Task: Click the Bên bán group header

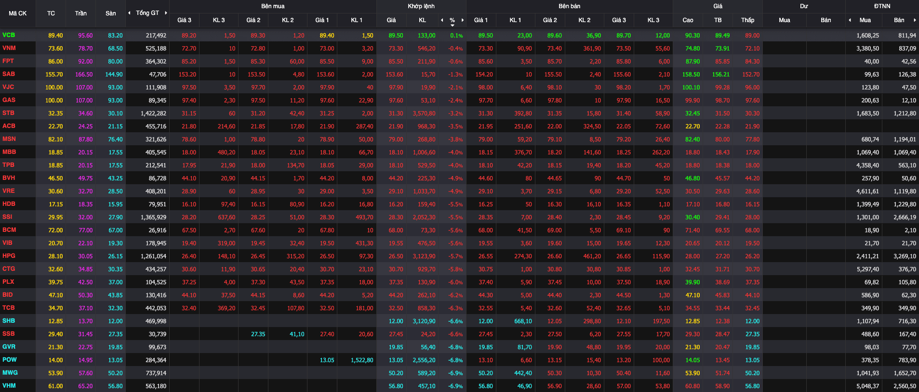Action: pos(570,6)
